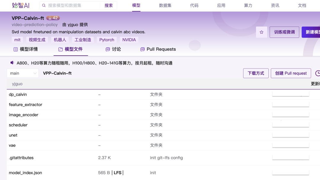The width and height of the screenshot is (320, 180).
Task: Click the announcement speaker icon
Action: (12, 63)
